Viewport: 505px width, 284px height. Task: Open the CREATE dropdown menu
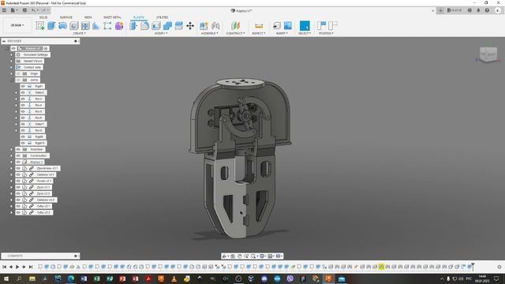(79, 33)
